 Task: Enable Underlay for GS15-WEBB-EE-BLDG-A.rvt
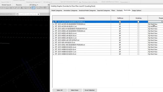[138, 47]
